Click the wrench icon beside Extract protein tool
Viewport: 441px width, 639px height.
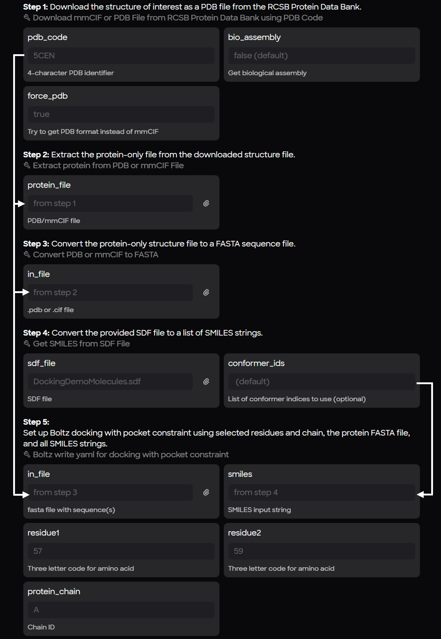pos(27,165)
